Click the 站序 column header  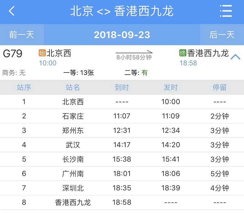pos(24,88)
